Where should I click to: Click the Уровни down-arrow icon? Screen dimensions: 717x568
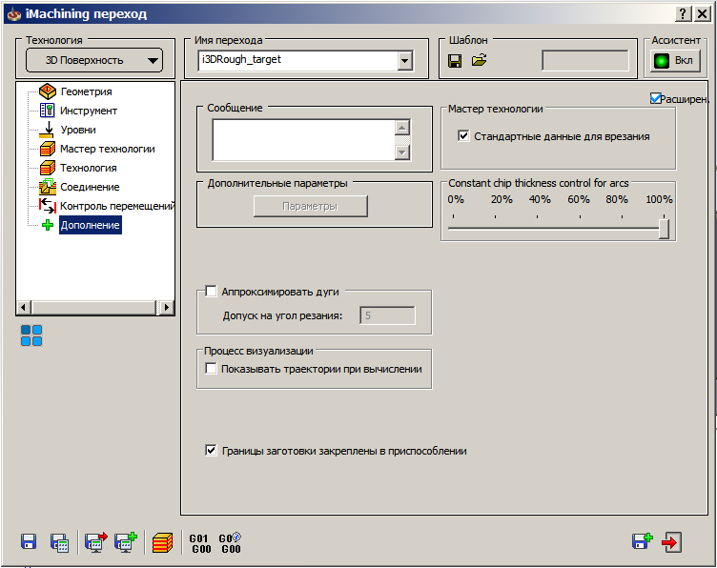tap(47, 130)
